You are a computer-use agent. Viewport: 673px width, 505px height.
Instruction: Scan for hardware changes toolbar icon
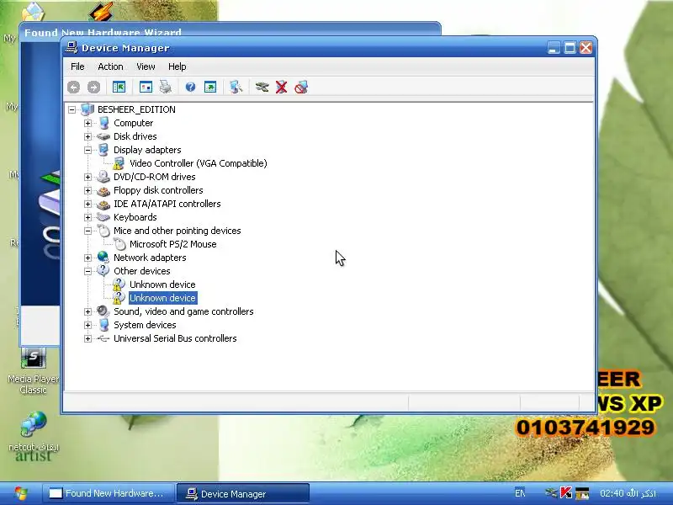point(236,88)
